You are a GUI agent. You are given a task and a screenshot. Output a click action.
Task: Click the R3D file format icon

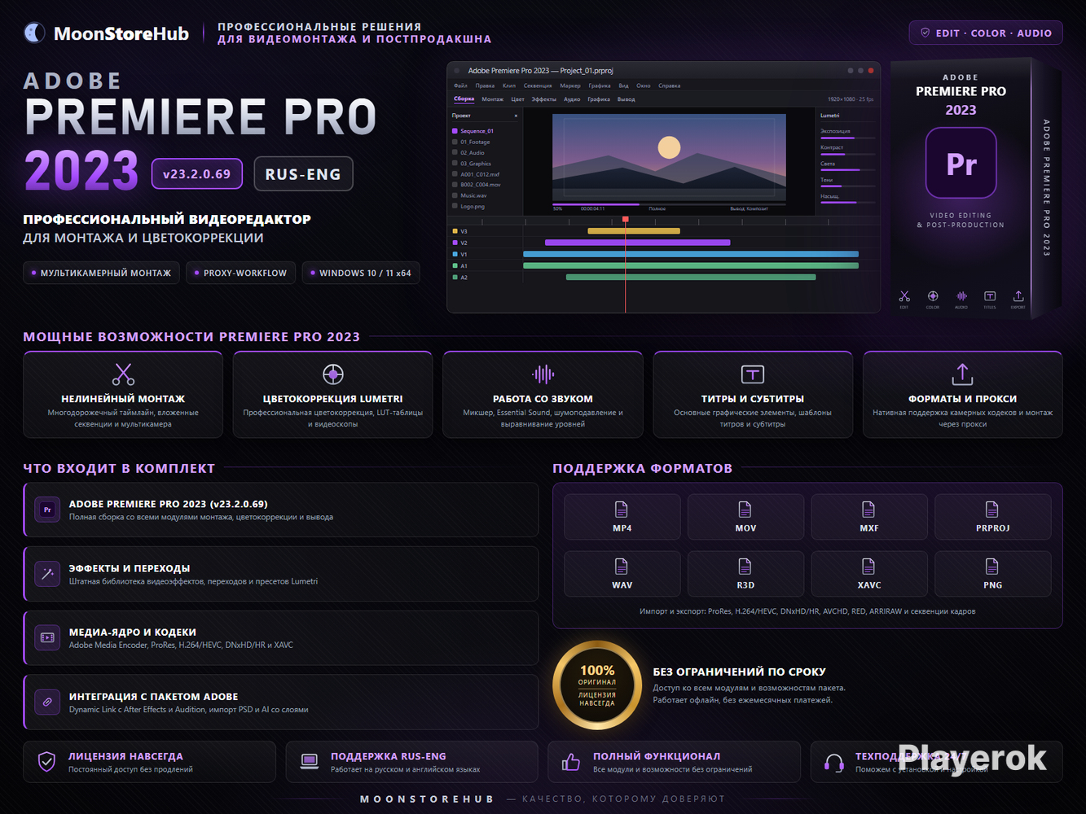coord(745,567)
